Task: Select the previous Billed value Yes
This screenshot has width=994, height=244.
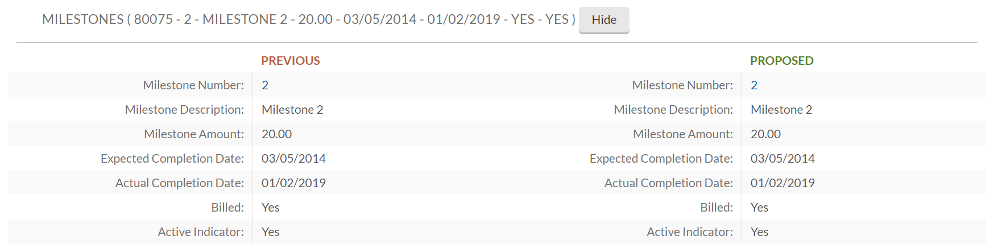Action: 270,208
